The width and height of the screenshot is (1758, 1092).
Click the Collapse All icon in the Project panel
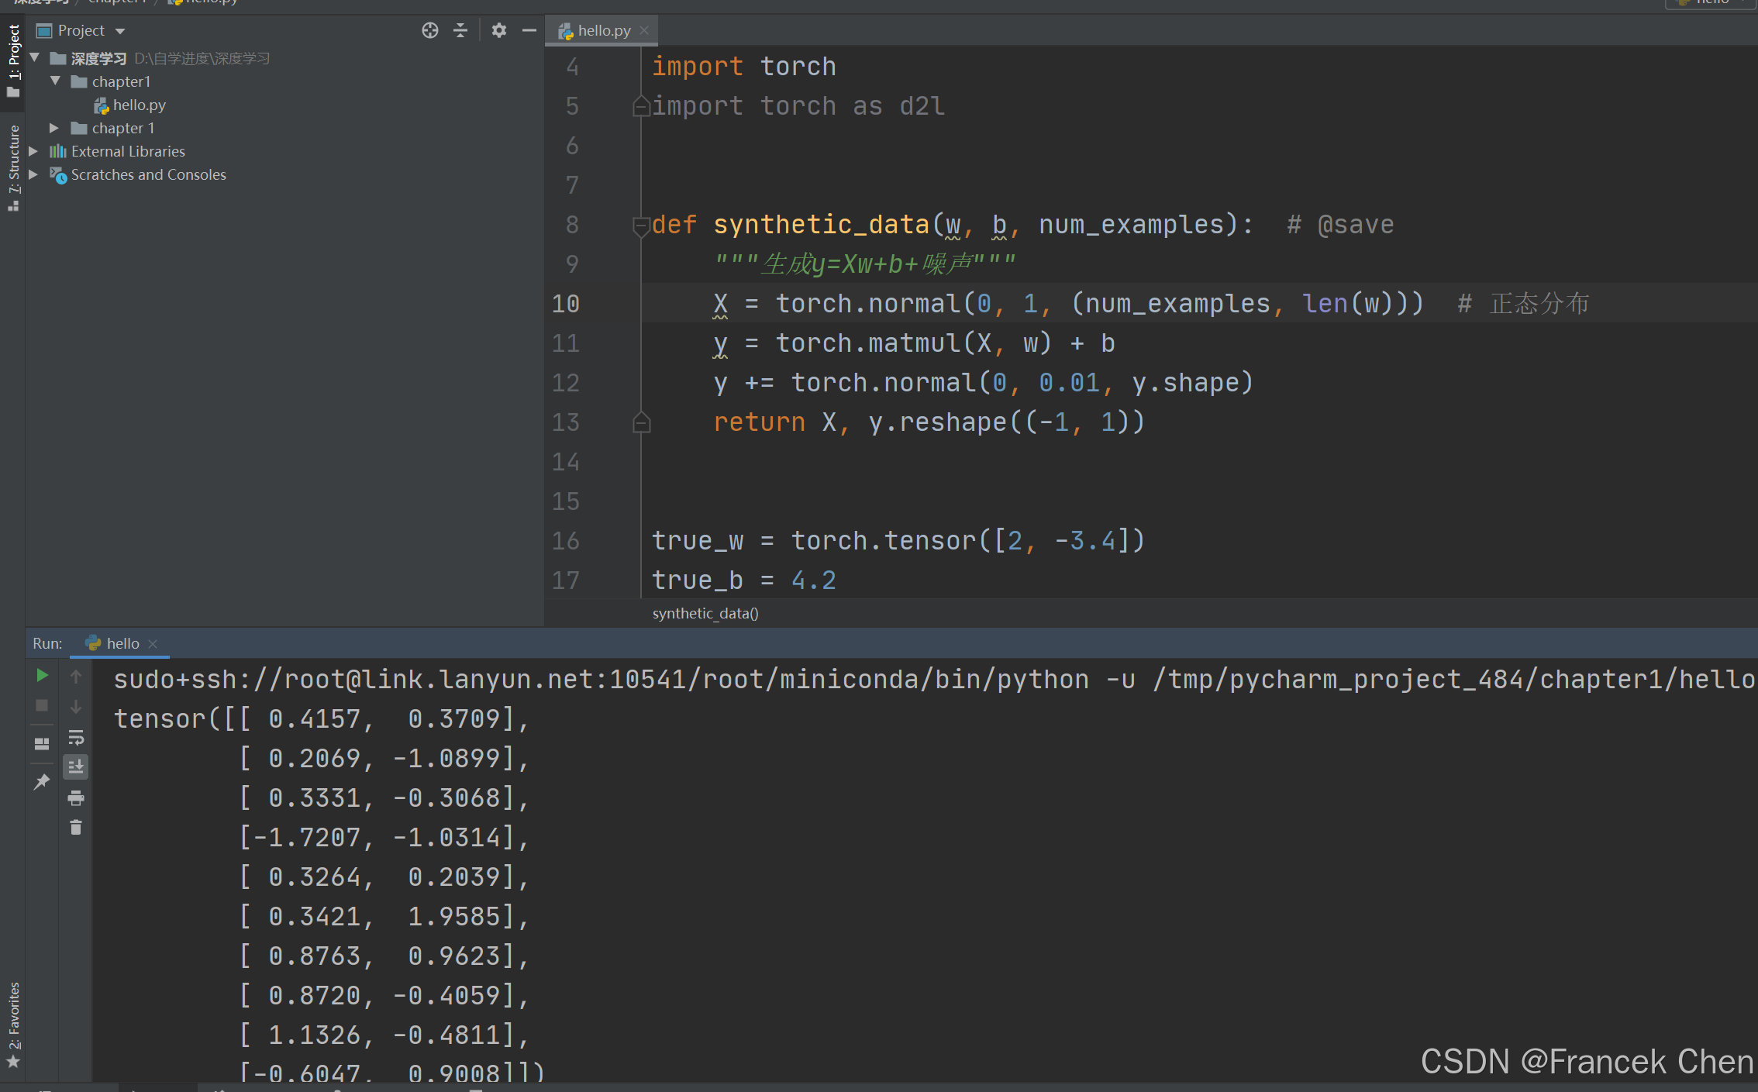460,30
